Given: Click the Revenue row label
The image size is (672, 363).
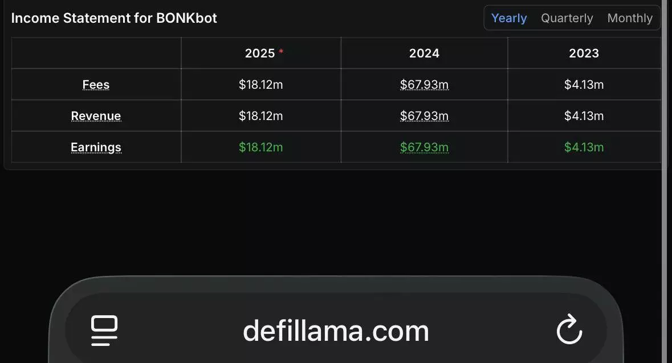Looking at the screenshot, I should 96,116.
